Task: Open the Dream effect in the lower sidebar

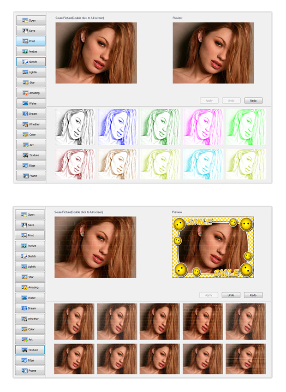Action: 30,308
